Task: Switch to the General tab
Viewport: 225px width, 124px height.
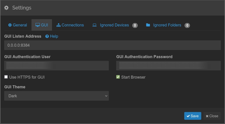Action: point(17,25)
